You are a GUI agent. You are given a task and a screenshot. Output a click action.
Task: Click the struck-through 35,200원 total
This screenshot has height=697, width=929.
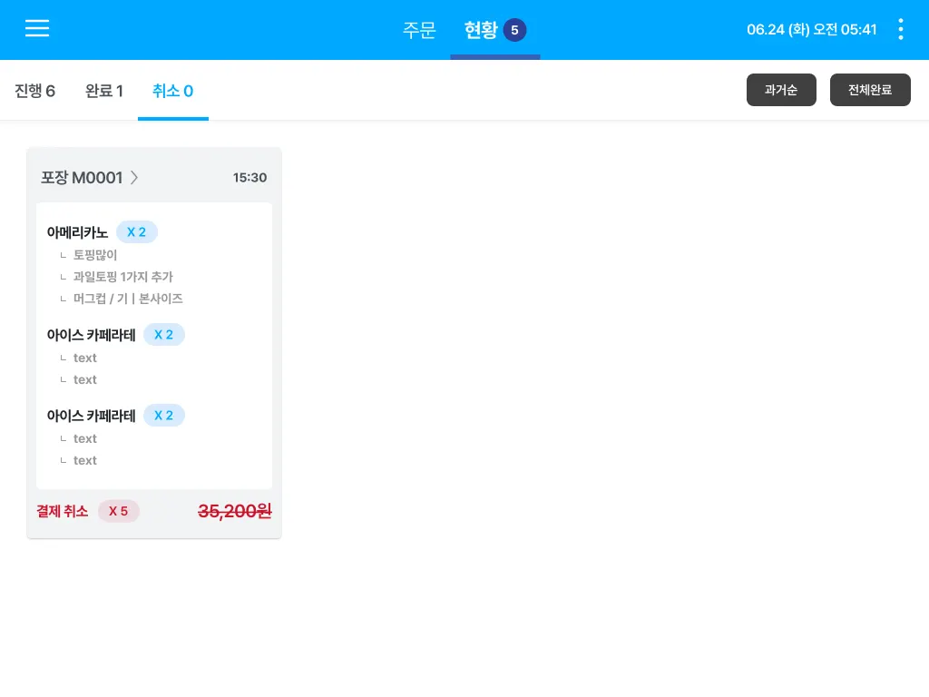(235, 511)
